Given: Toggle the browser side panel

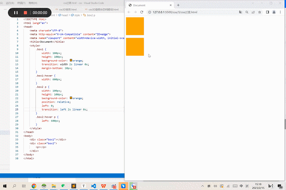Looking at the screenshot, I should pos(267,12).
